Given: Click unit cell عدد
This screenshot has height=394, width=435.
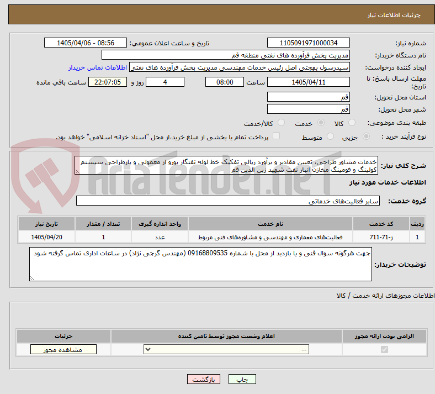Looking at the screenshot, I should click(160, 237).
